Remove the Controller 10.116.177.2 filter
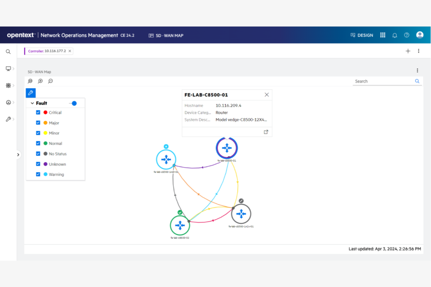The height and width of the screenshot is (287, 431). pyautogui.click(x=70, y=51)
